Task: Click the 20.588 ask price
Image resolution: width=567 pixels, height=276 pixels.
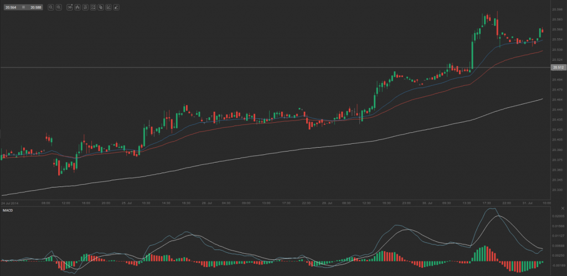Action: [35, 8]
